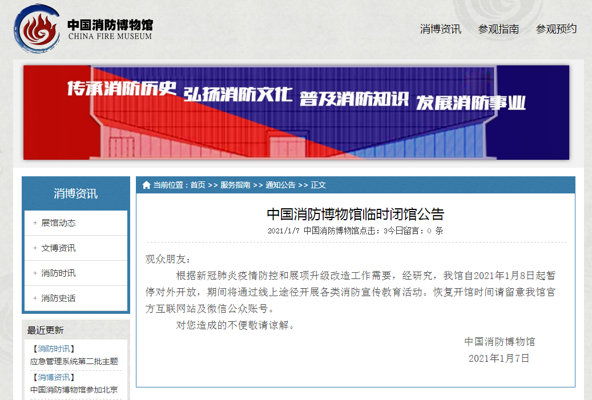Screen dimensions: 592x400
Task: Click the 消博资讯 sidebar panel header
Action: pos(76,193)
